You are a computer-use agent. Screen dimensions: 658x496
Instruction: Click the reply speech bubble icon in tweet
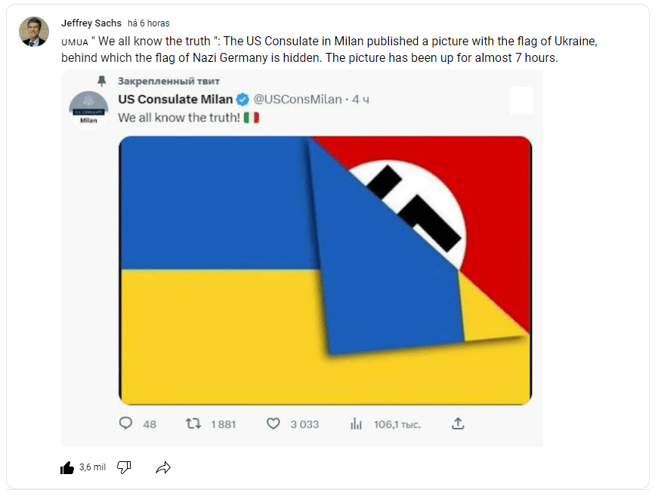(126, 424)
